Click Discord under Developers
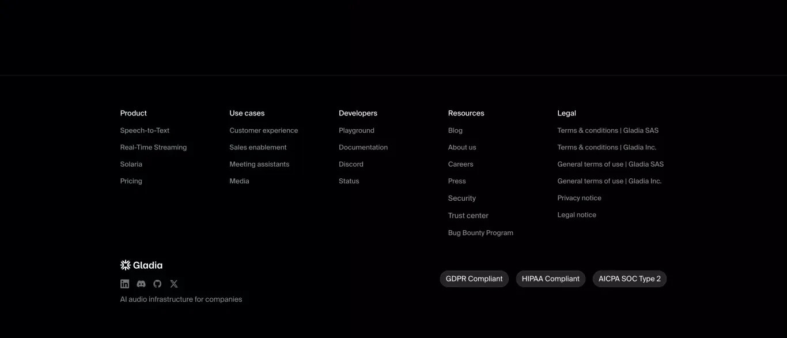The height and width of the screenshot is (338, 787). pos(351,164)
